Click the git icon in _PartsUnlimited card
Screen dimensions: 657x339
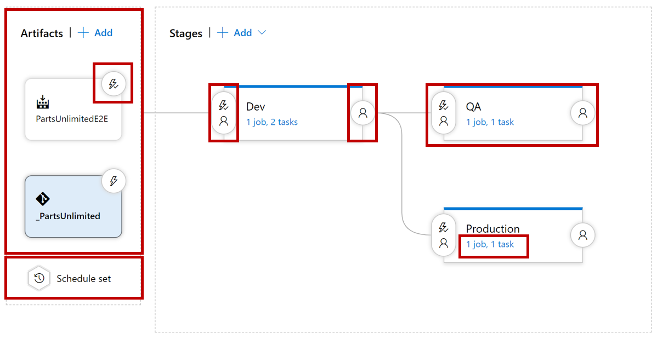point(43,199)
